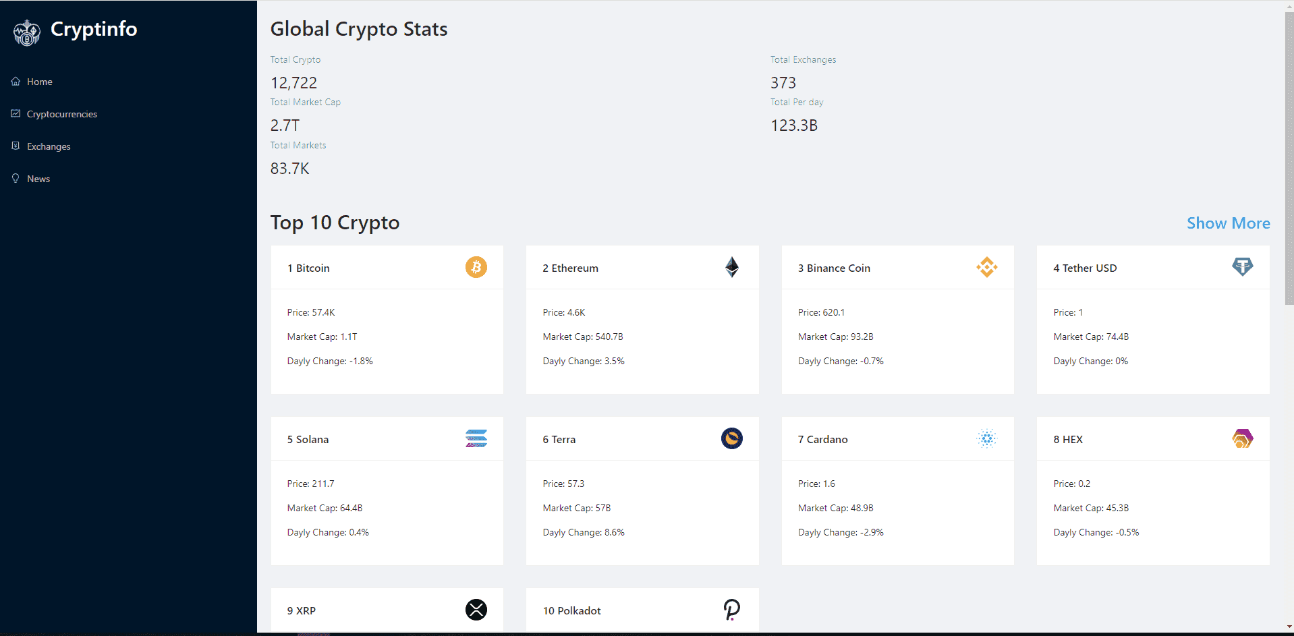Click the Cryptinfo logo icon
The width and height of the screenshot is (1294, 636).
27,32
